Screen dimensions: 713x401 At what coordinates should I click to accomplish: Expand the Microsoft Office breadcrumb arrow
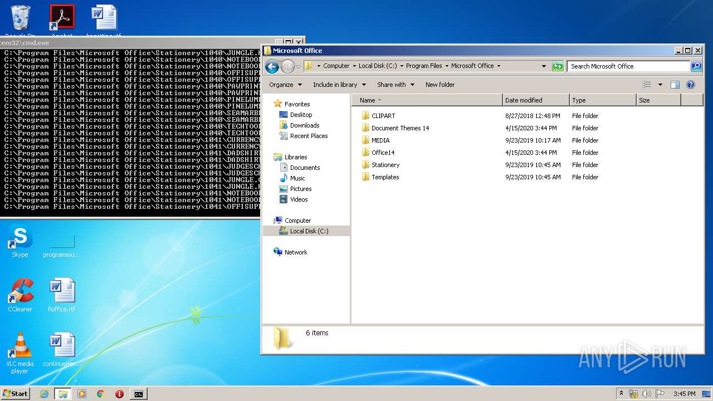[x=499, y=66]
